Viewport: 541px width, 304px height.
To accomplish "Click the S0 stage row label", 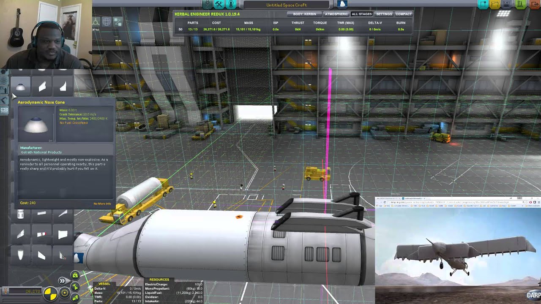I will pyautogui.click(x=180, y=30).
